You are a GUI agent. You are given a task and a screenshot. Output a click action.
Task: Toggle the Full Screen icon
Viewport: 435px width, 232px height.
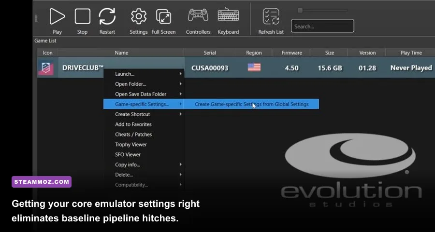[163, 16]
